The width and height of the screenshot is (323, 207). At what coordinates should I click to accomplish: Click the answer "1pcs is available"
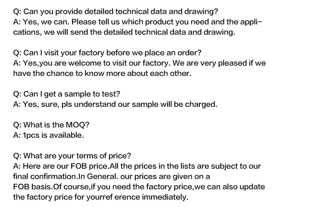point(49,135)
